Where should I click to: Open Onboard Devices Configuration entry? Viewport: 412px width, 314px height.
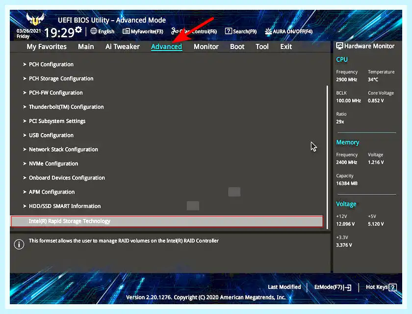67,178
